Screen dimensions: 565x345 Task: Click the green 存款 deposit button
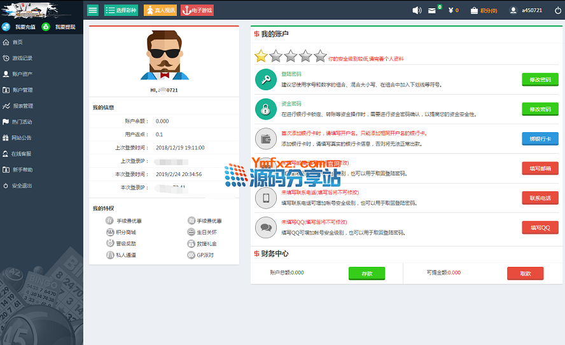click(x=366, y=273)
